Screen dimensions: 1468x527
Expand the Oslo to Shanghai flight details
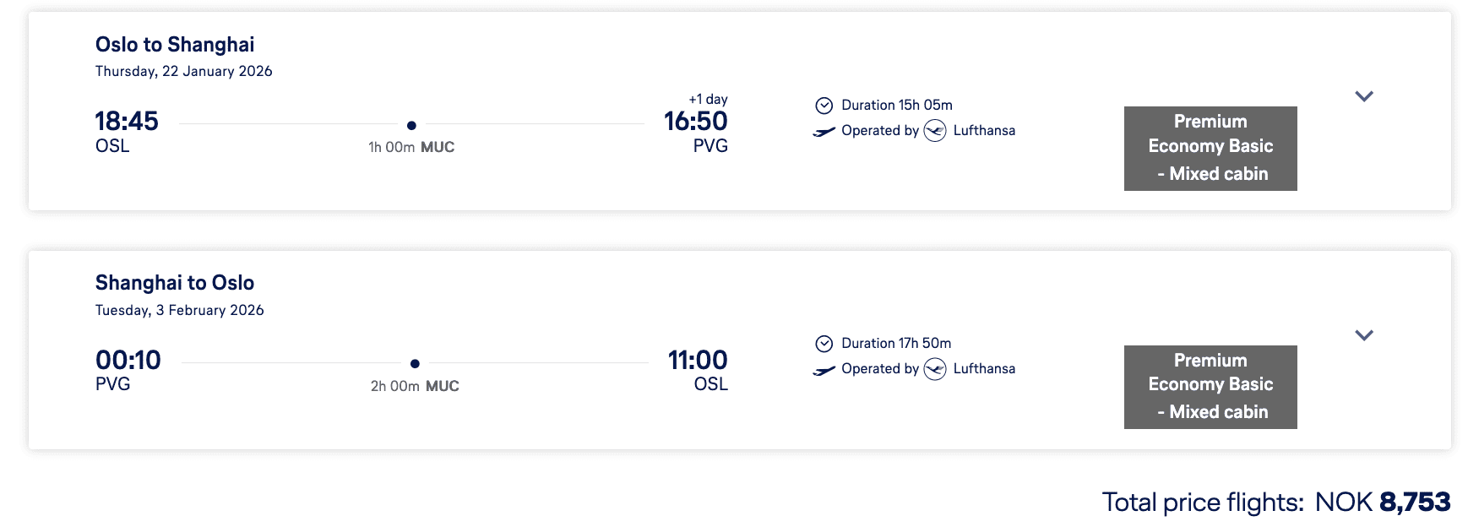coord(1363,96)
